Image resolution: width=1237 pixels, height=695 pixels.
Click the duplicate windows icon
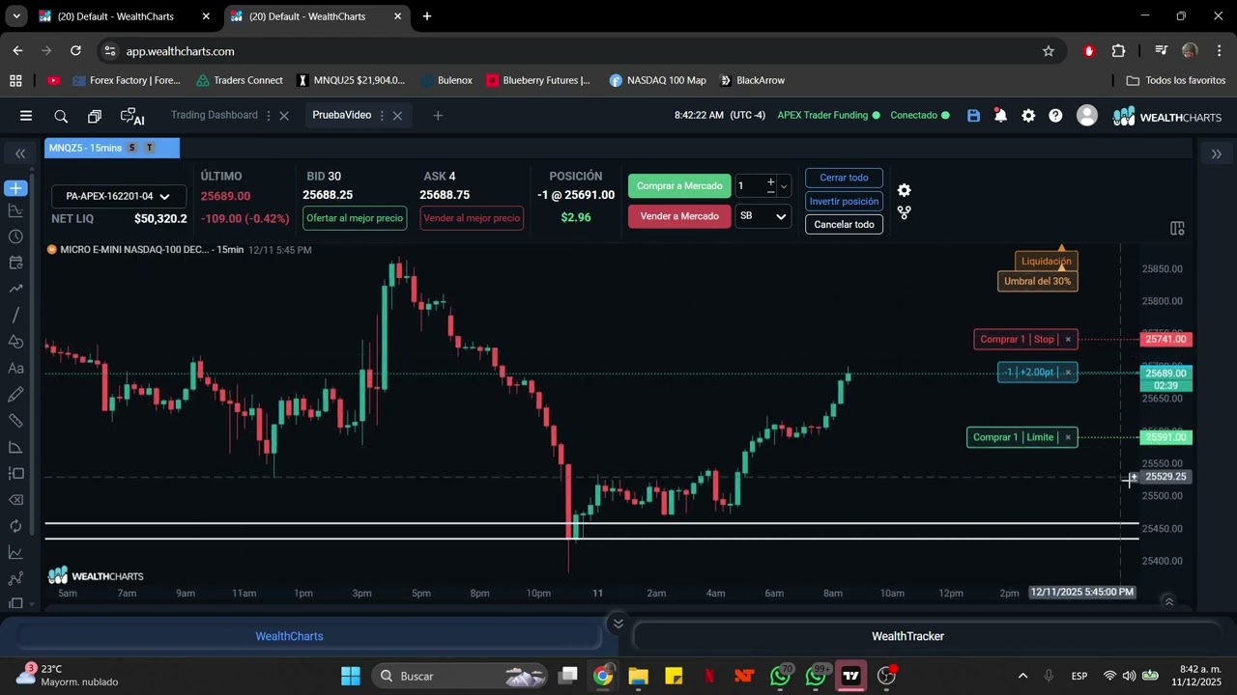[95, 116]
